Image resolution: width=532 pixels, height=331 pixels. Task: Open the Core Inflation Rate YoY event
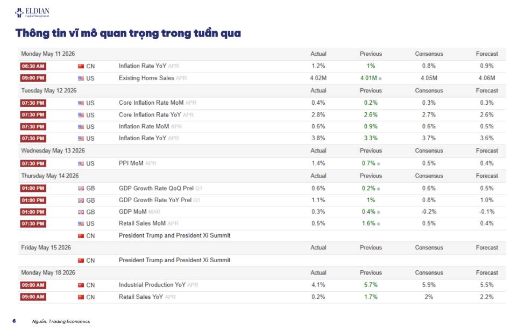pyautogui.click(x=150, y=114)
